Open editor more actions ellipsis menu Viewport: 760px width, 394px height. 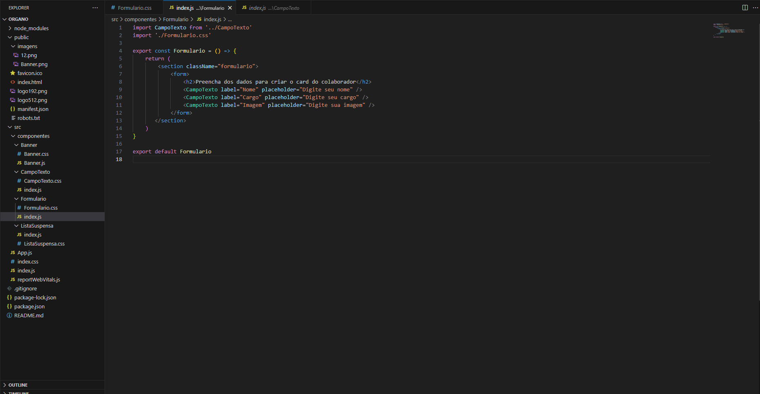[x=755, y=8]
